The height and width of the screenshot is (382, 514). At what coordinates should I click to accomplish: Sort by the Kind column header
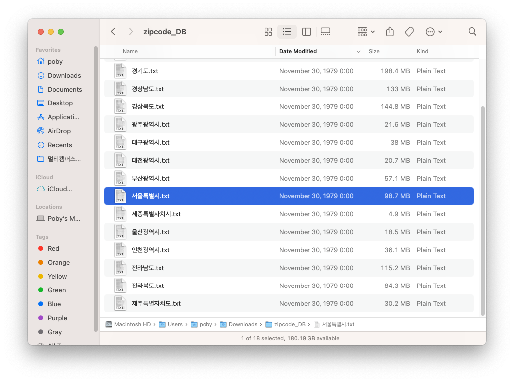point(422,51)
